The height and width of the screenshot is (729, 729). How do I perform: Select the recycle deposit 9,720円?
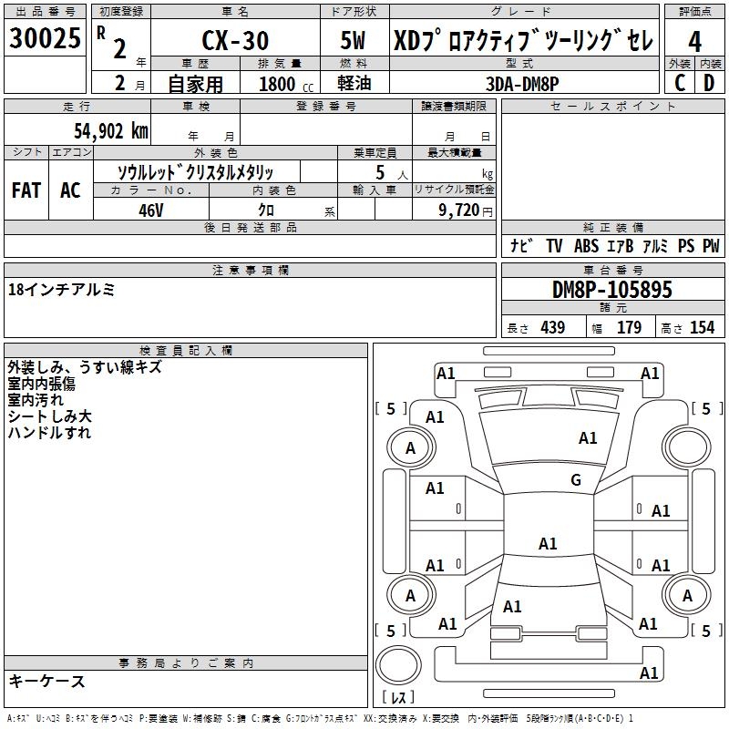466,210
